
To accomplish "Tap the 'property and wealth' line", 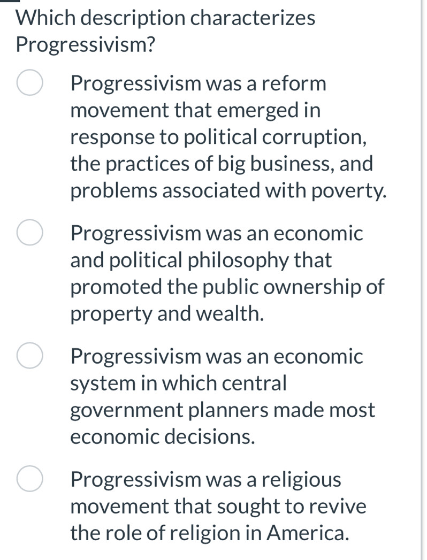I will coord(167,314).
